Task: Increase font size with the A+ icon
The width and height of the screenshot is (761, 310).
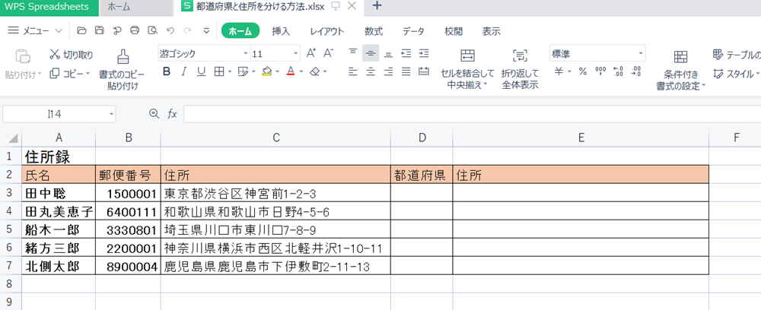Action: (x=310, y=53)
